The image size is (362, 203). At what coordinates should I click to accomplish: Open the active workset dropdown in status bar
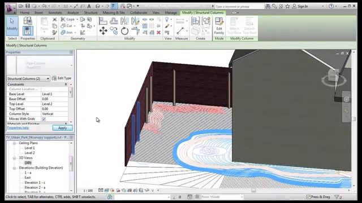169,197
